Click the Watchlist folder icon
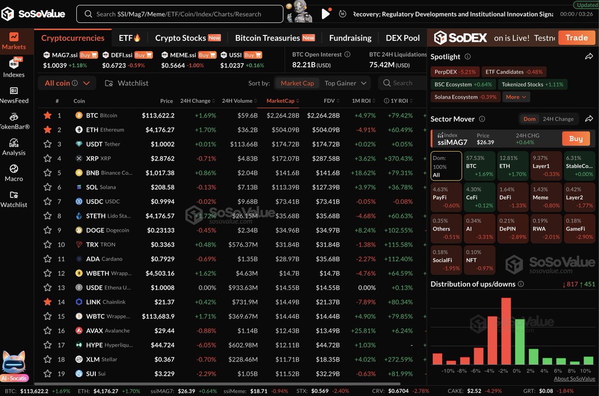Screen dimensions: 599x396 click(109, 83)
